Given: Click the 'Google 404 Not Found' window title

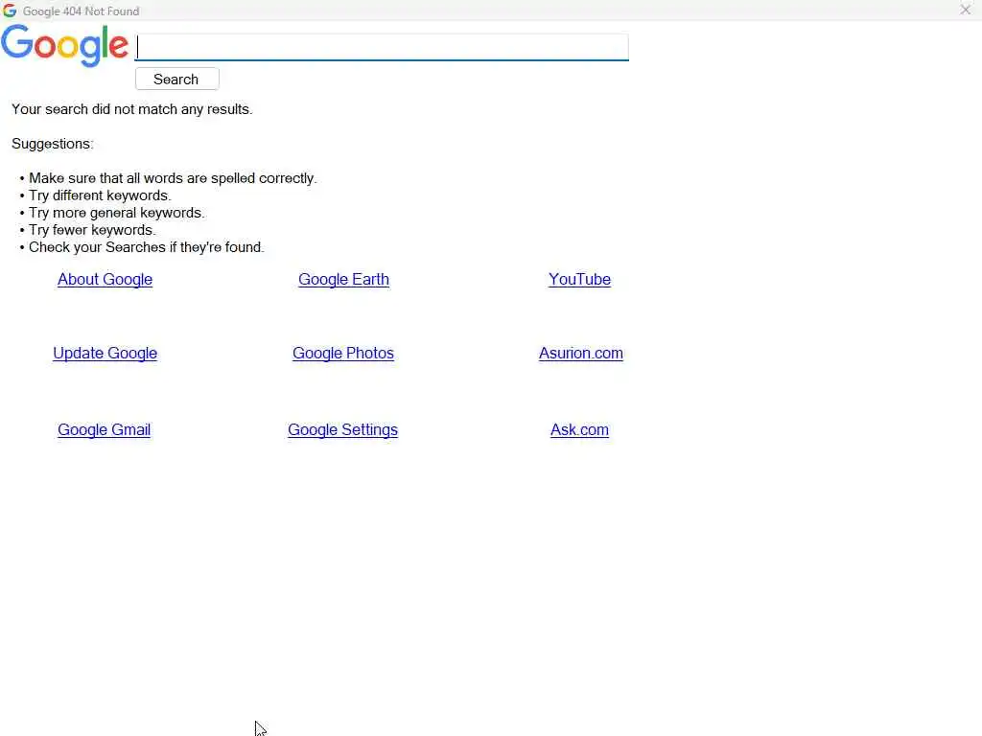Looking at the screenshot, I should click(x=81, y=11).
